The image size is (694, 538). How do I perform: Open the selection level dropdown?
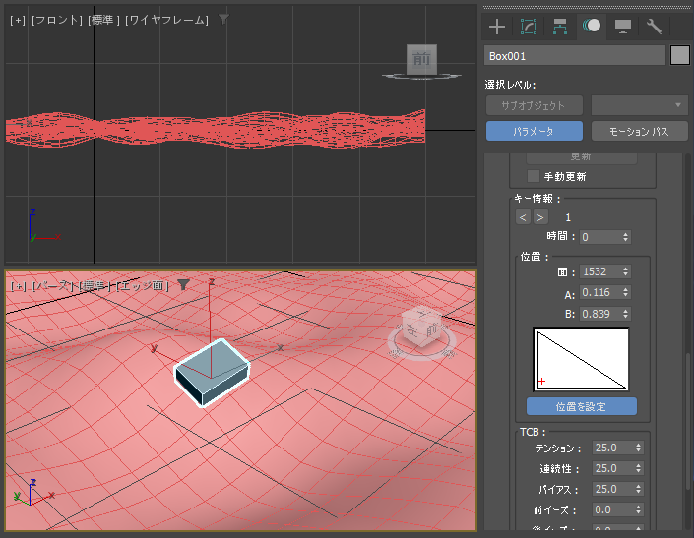pyautogui.click(x=640, y=105)
